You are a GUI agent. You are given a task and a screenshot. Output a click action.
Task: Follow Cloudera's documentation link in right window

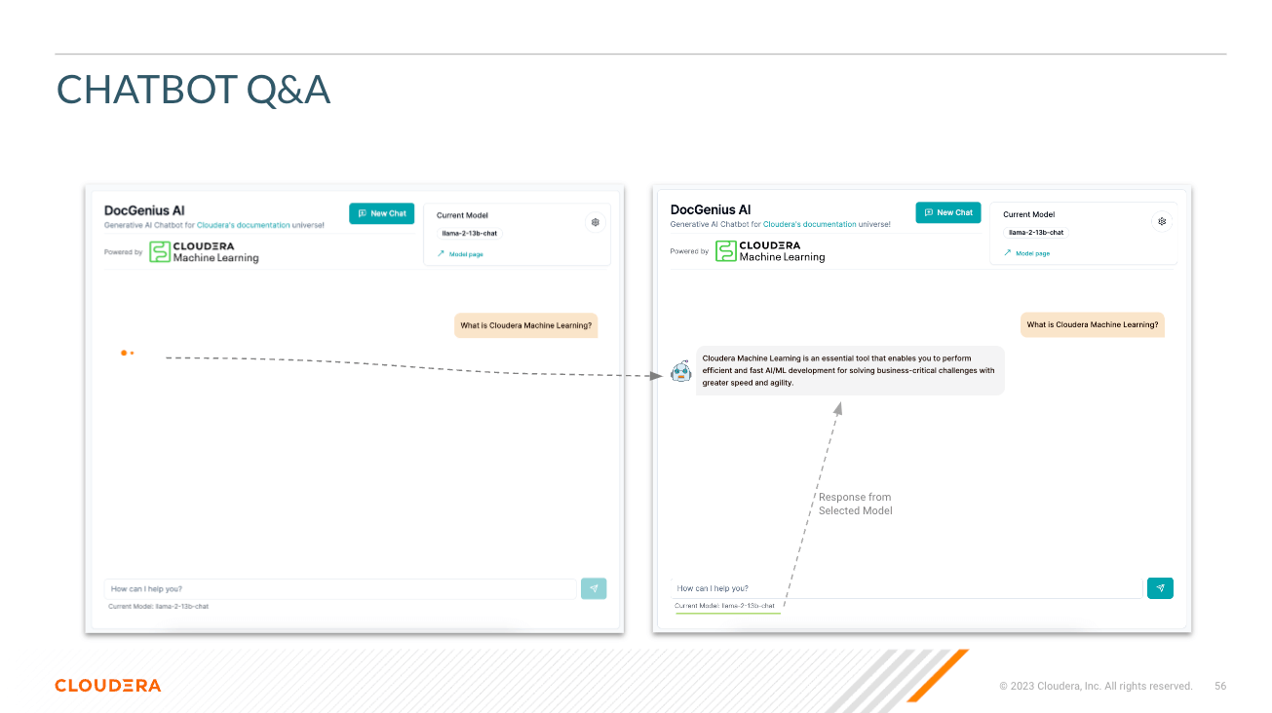(x=810, y=224)
